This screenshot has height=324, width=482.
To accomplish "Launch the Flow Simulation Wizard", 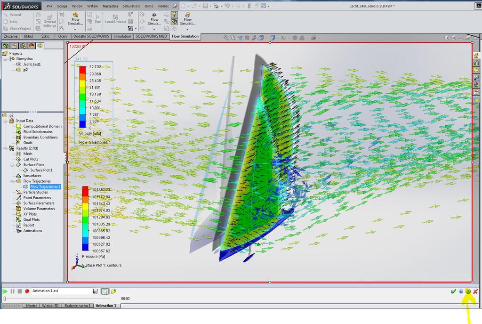I will 12,15.
